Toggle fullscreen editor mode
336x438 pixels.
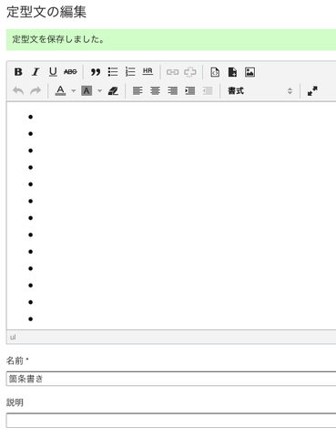tap(312, 90)
